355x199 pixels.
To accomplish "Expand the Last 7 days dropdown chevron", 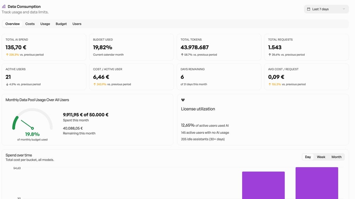I will tap(344, 9).
